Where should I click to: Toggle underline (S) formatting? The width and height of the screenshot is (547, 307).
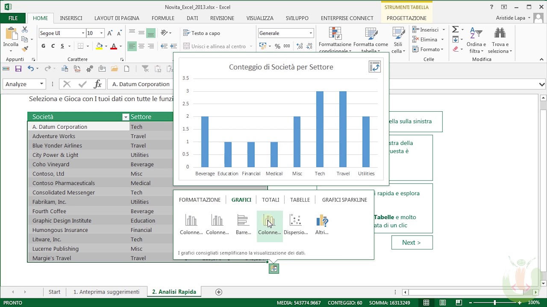tap(62, 46)
